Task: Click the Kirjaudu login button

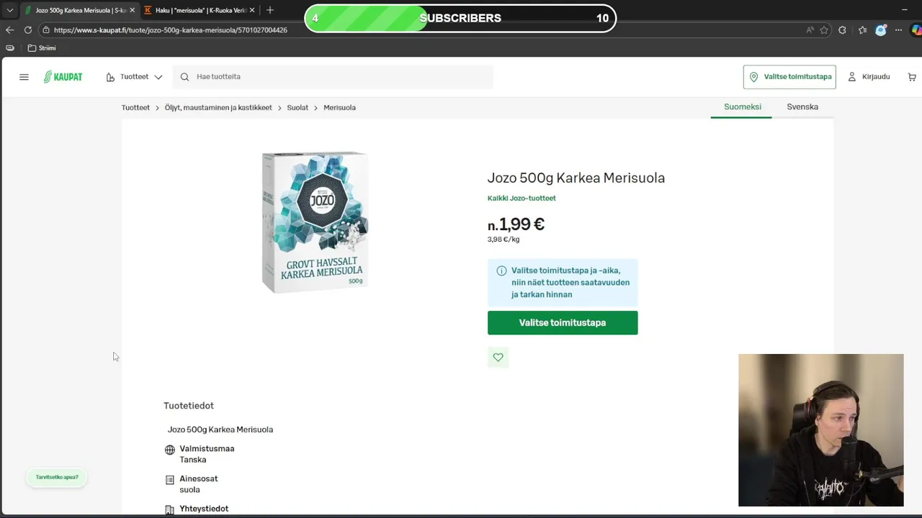Action: click(x=869, y=77)
